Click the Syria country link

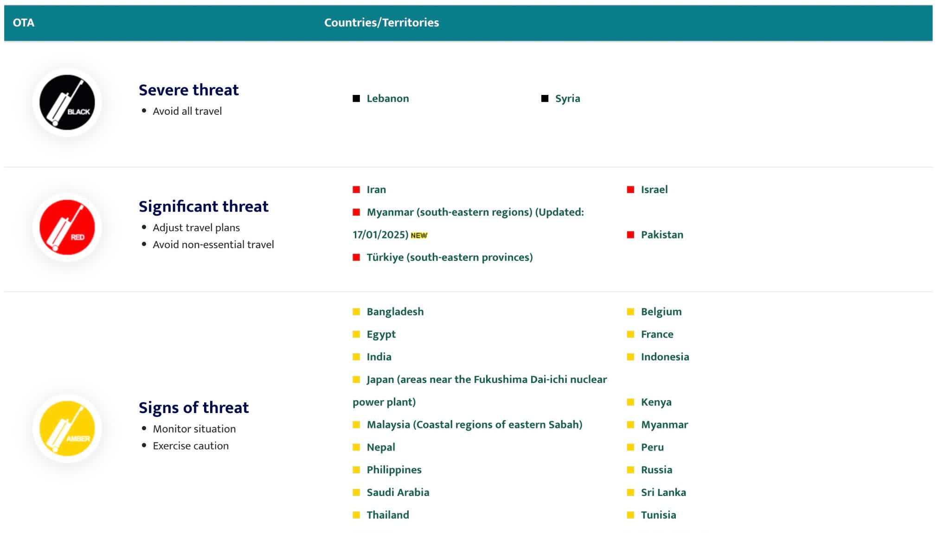pos(567,98)
